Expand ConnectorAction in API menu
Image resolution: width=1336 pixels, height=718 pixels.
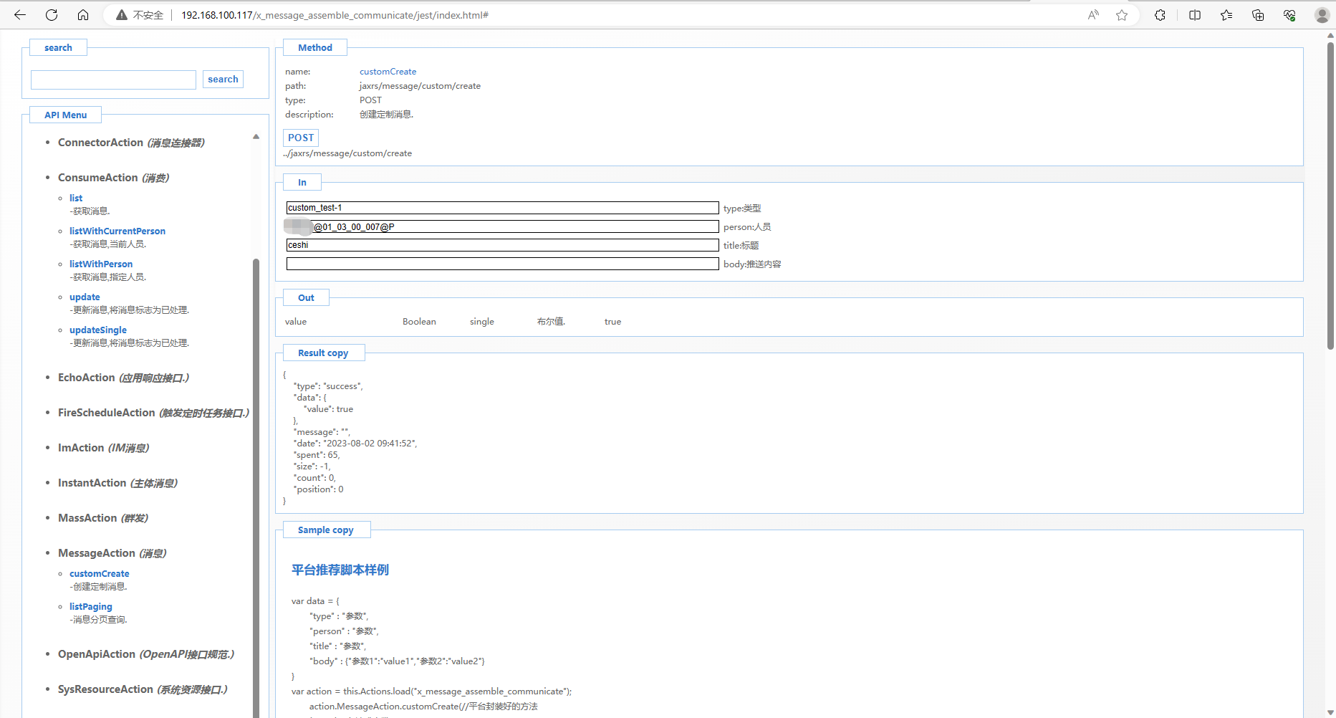[131, 143]
